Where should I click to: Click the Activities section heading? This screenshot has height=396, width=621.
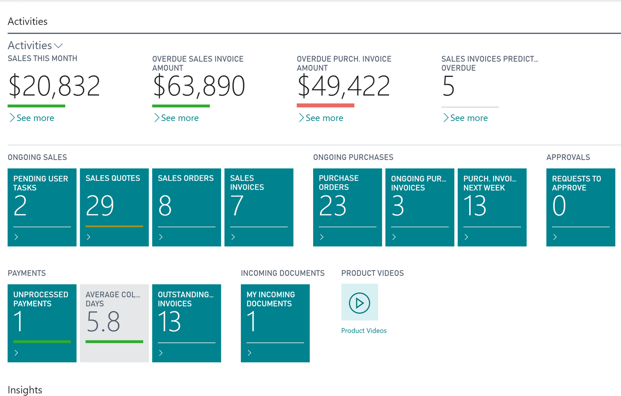click(x=27, y=21)
